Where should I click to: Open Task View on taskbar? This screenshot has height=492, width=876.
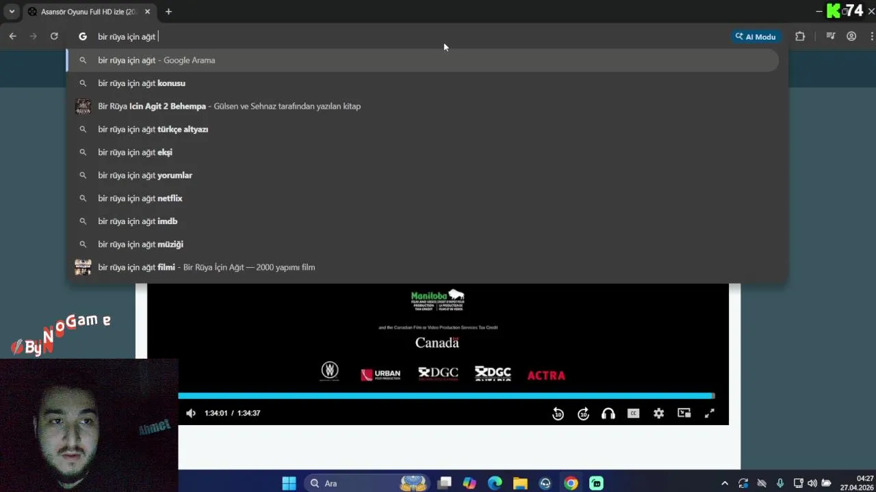445,483
